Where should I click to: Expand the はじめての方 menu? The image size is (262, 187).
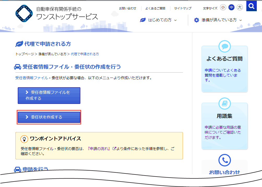point(158,20)
